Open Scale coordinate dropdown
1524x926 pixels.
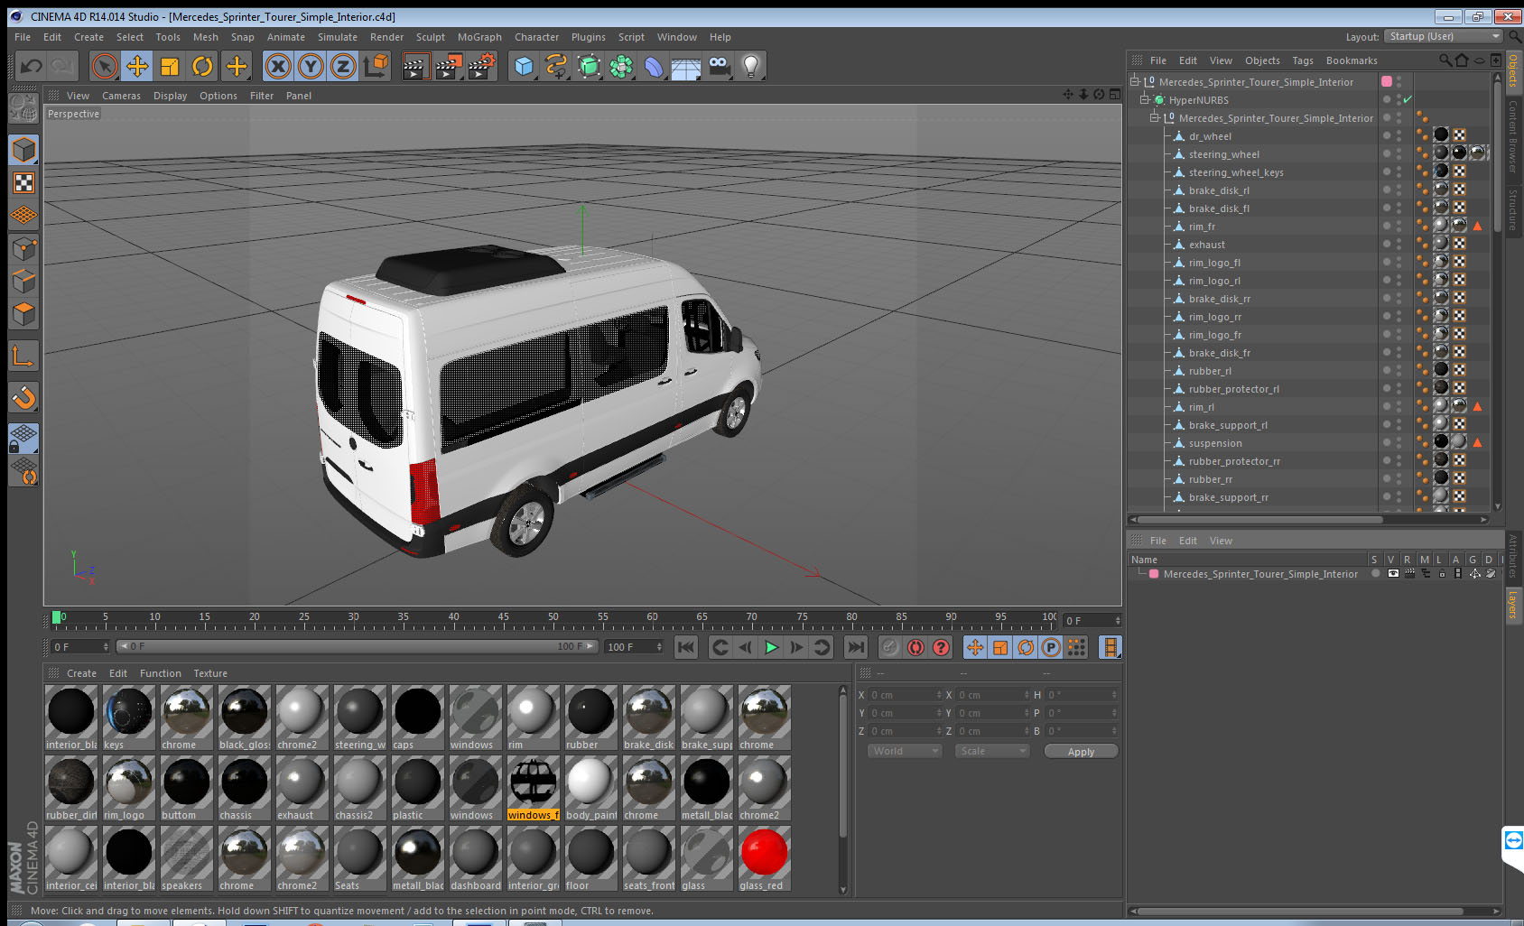(992, 751)
